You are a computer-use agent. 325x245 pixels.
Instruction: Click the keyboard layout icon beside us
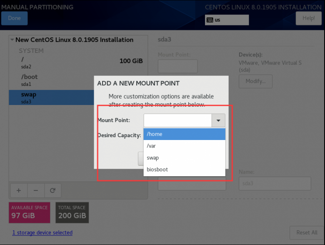[x=210, y=20]
